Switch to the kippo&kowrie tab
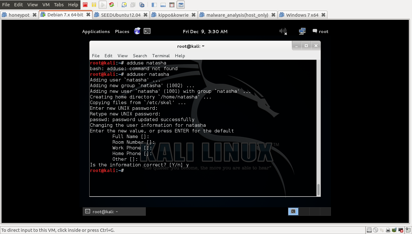Screen dimensions: 412x234 click(x=174, y=15)
